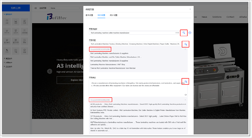Viewport: 252px width, 138px height.
Task: Select the header widget tile above Banner
Action: point(7,22)
